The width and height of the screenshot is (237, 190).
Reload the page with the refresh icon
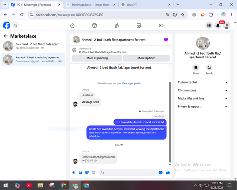point(22,15)
